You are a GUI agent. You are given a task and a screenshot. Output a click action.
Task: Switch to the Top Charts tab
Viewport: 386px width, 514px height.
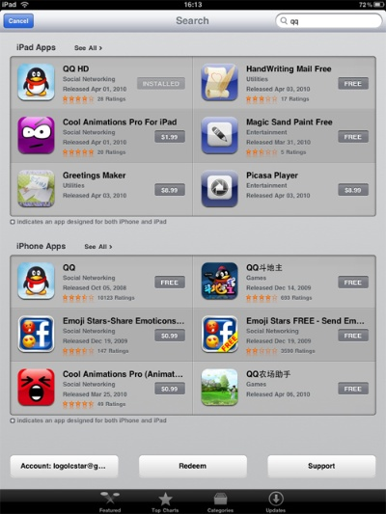tap(165, 501)
